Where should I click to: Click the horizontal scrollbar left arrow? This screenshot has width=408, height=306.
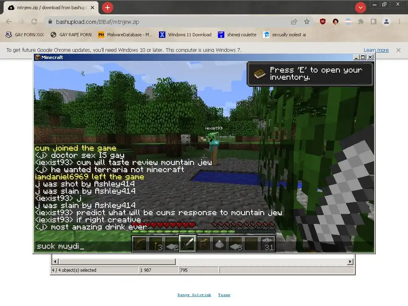[55, 261]
